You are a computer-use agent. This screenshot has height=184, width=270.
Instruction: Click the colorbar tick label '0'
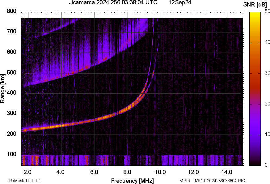coord(266,165)
